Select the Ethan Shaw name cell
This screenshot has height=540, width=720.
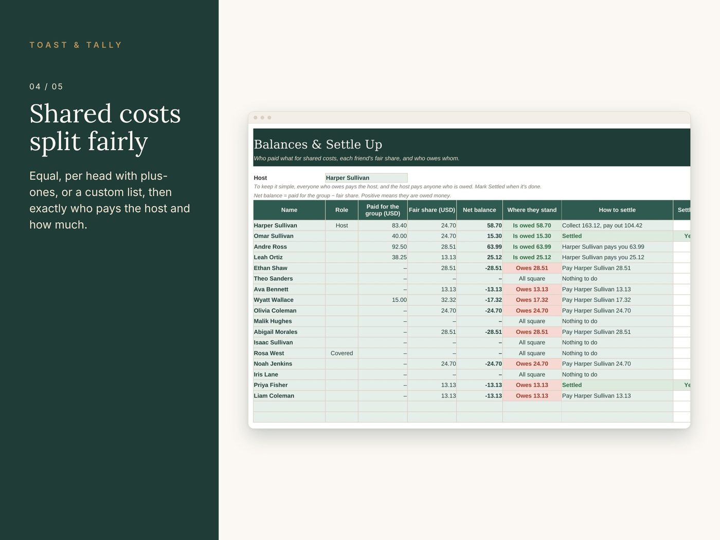point(289,268)
